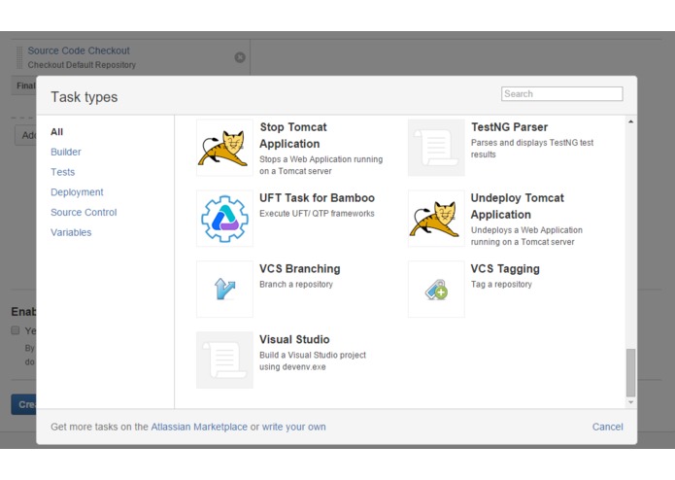Focus the task types Search field
The image size is (675, 480).
[x=561, y=94]
